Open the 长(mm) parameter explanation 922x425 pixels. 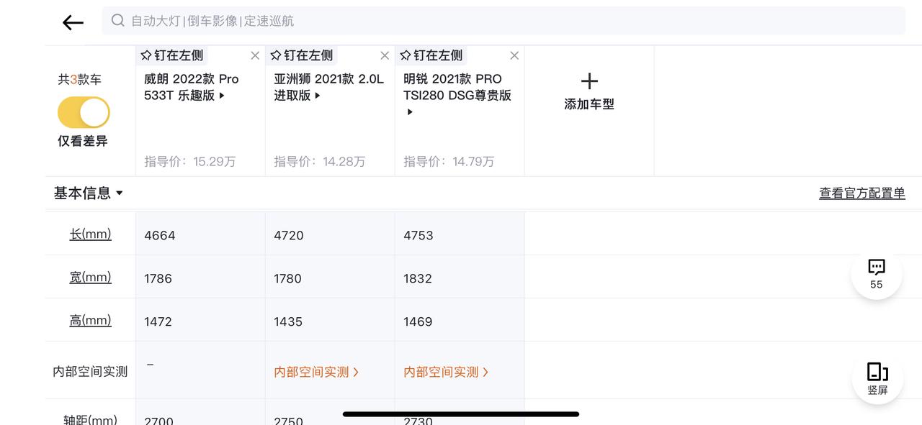click(x=90, y=234)
